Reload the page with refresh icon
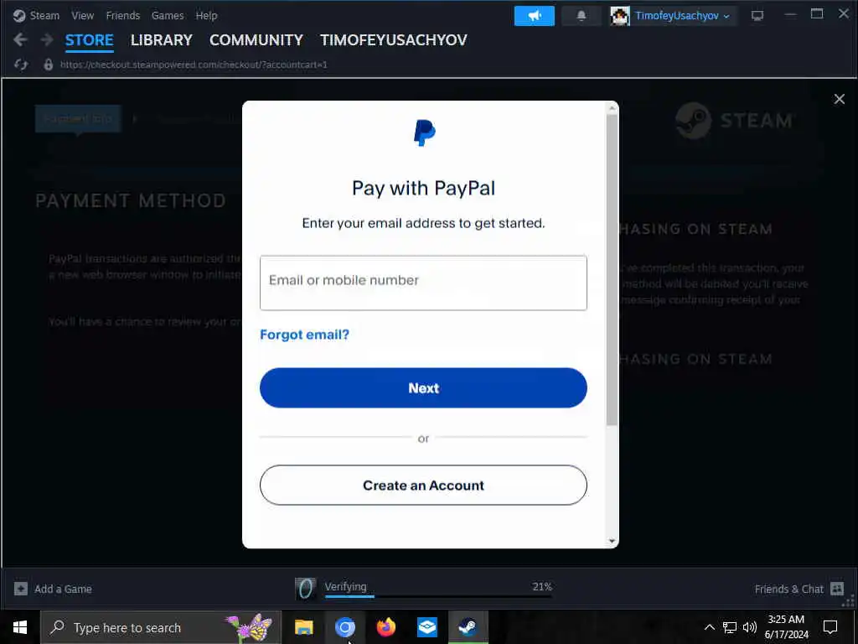This screenshot has height=644, width=858. click(21, 65)
